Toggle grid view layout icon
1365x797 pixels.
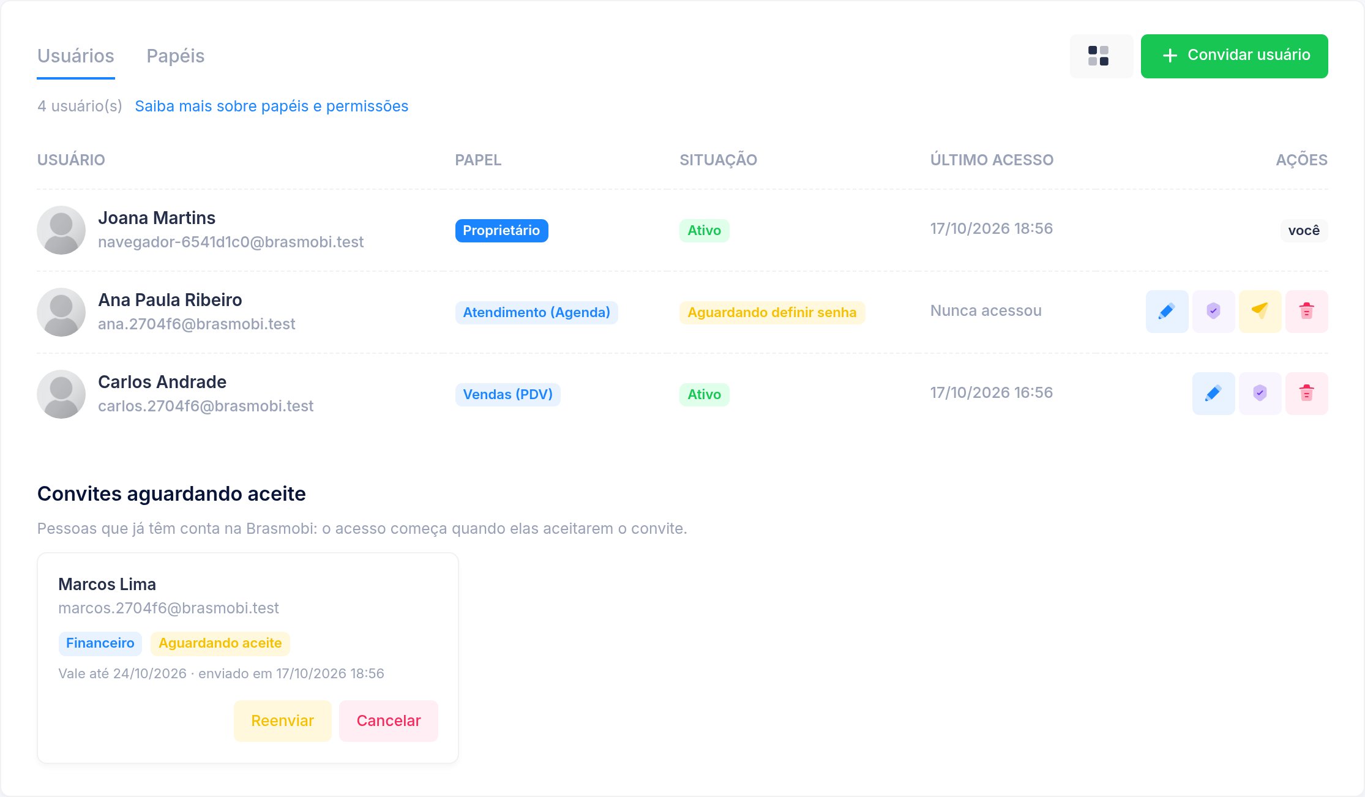(1101, 56)
